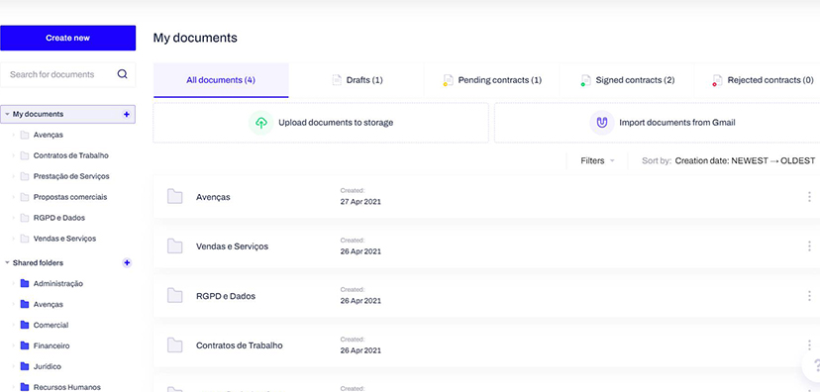Click folder icon in Vendas e Serviços row

(x=174, y=246)
